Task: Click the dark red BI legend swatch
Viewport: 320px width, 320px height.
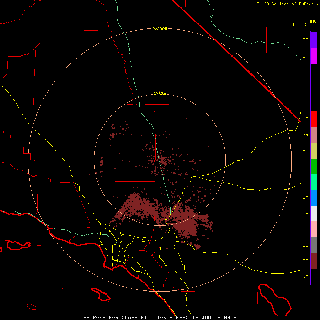Action: (x=314, y=261)
